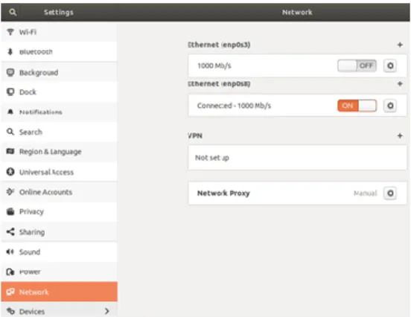Expand the Devices submenu chevron
The height and width of the screenshot is (317, 411).
(107, 311)
